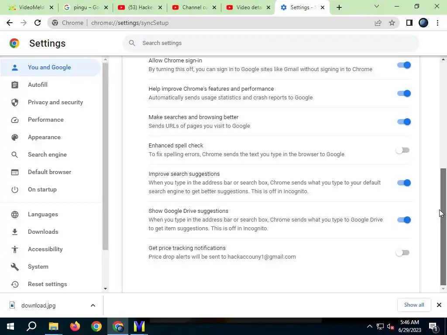Viewport: 447px width, 335px height.
Task: Open the profile avatar menu
Action: click(x=423, y=23)
